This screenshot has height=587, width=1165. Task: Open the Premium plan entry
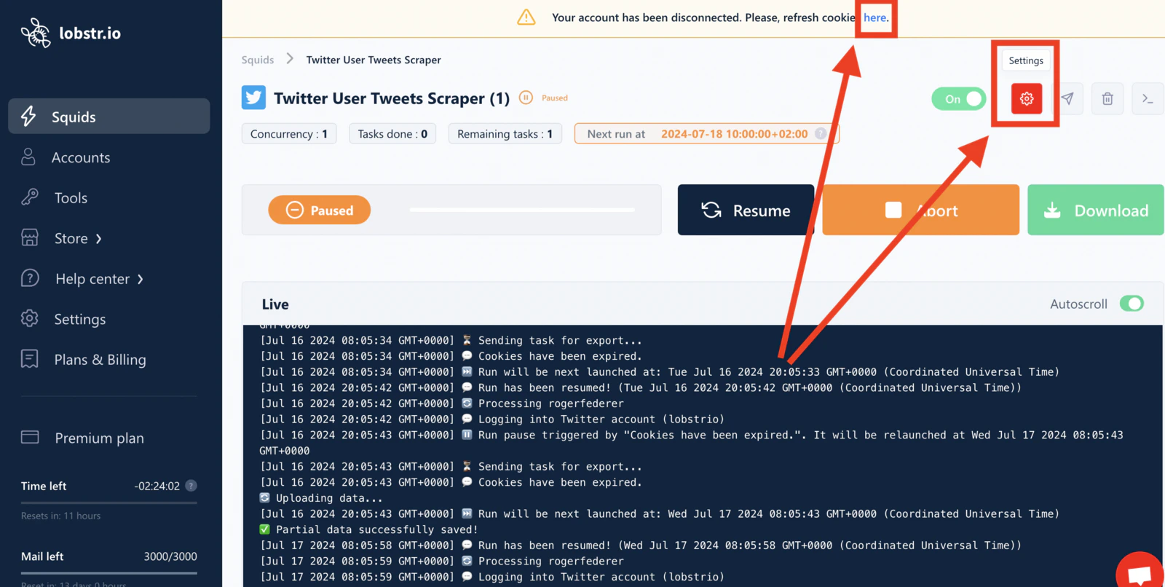tap(100, 438)
